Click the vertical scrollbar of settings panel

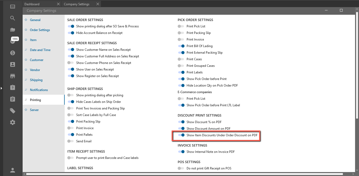tap(357, 66)
